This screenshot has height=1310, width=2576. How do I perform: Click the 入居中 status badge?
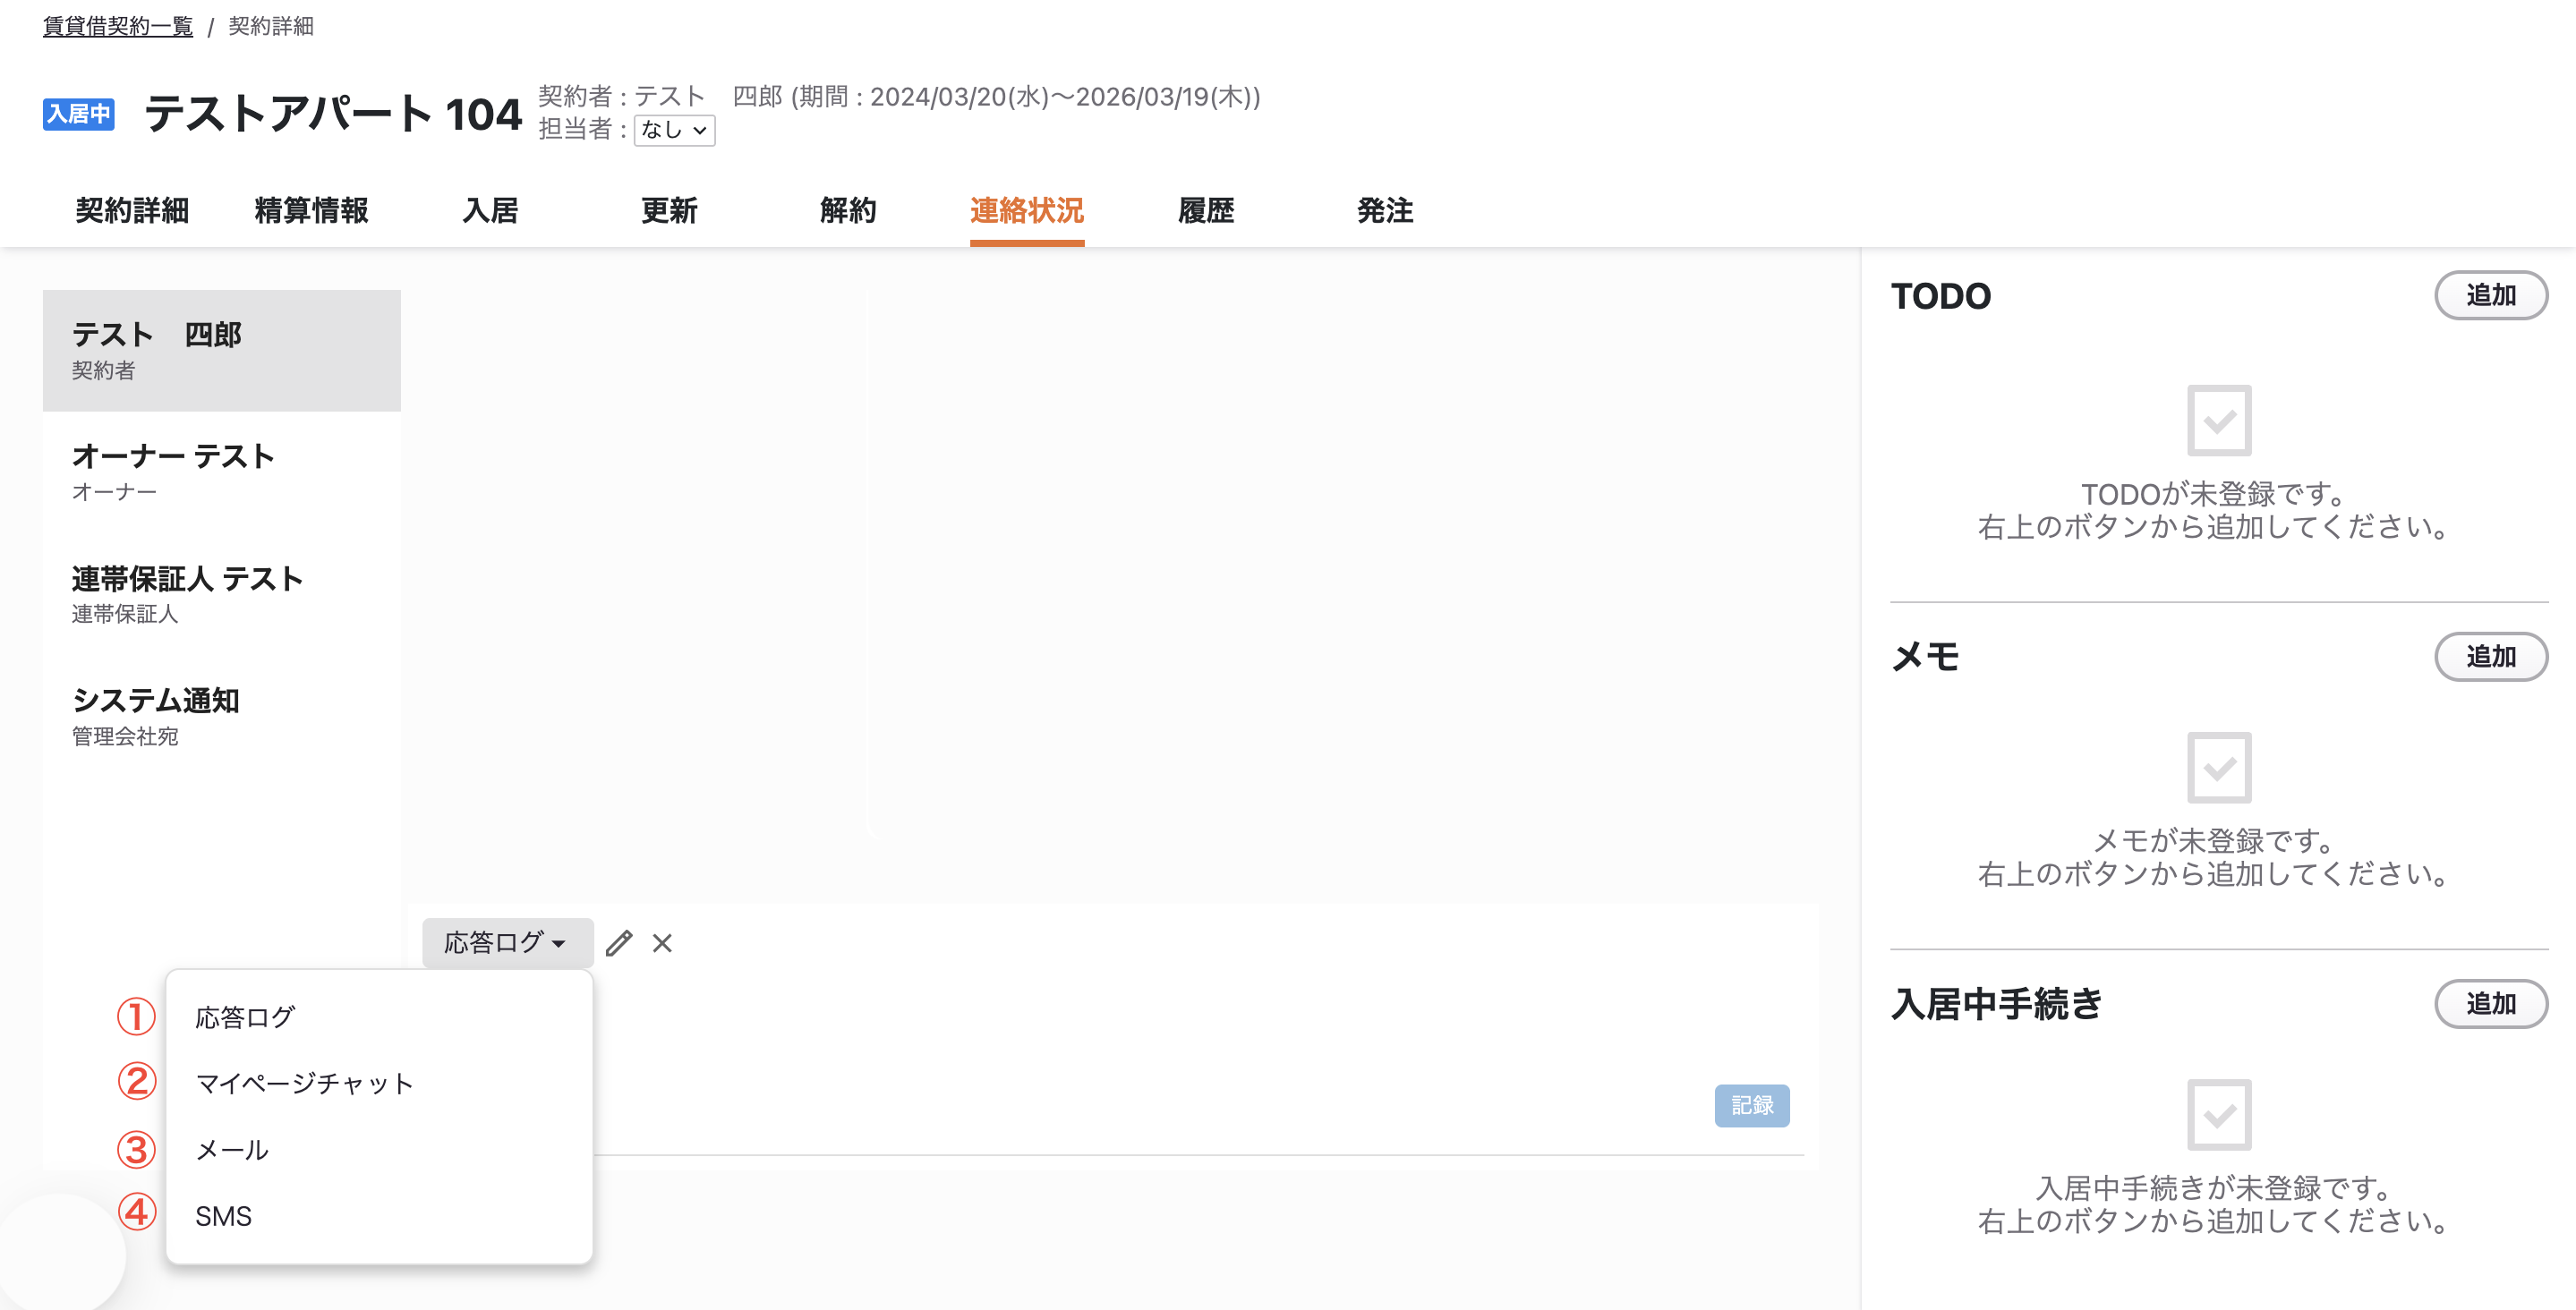(x=79, y=114)
